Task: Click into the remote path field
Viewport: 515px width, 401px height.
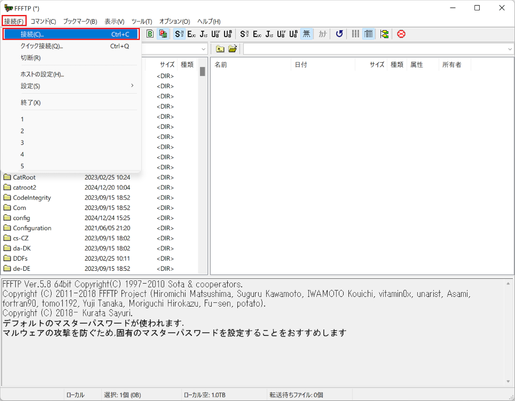Action: tap(375, 49)
